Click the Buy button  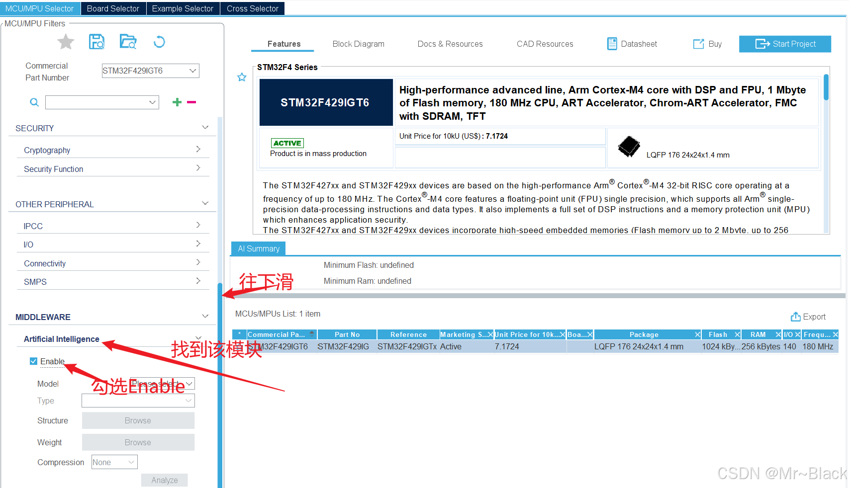[707, 44]
